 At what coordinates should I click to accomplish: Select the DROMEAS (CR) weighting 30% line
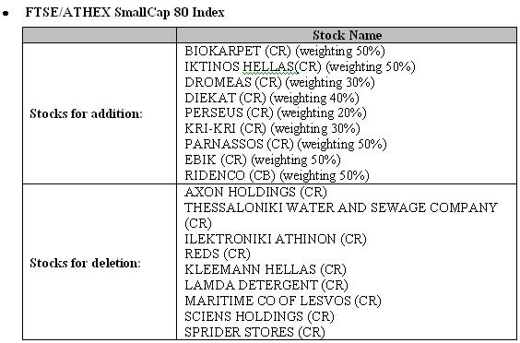[x=279, y=82]
